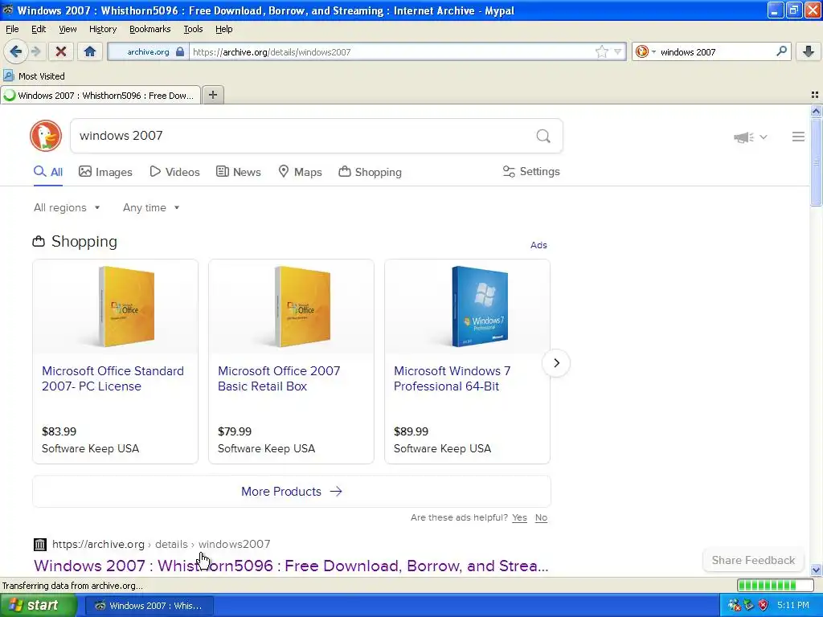823x617 pixels.
Task: Open the Help menu
Action: tap(223, 29)
